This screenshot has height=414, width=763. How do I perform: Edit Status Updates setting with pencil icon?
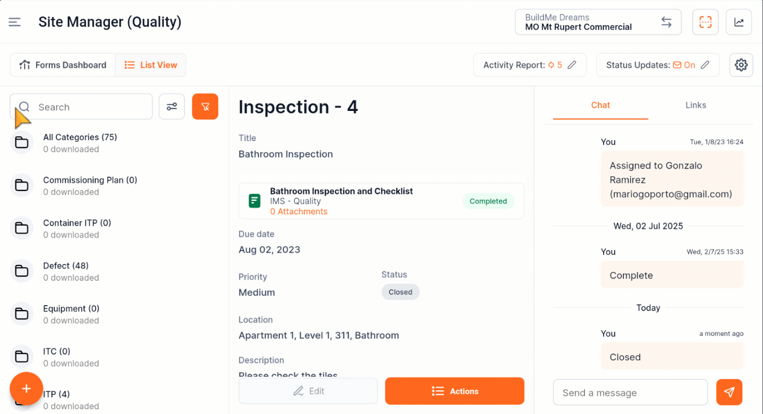point(705,65)
